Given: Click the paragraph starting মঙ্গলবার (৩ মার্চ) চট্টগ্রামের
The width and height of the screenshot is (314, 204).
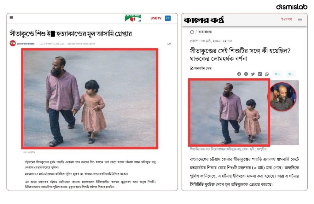Looking at the screenshot, I should (76, 174).
